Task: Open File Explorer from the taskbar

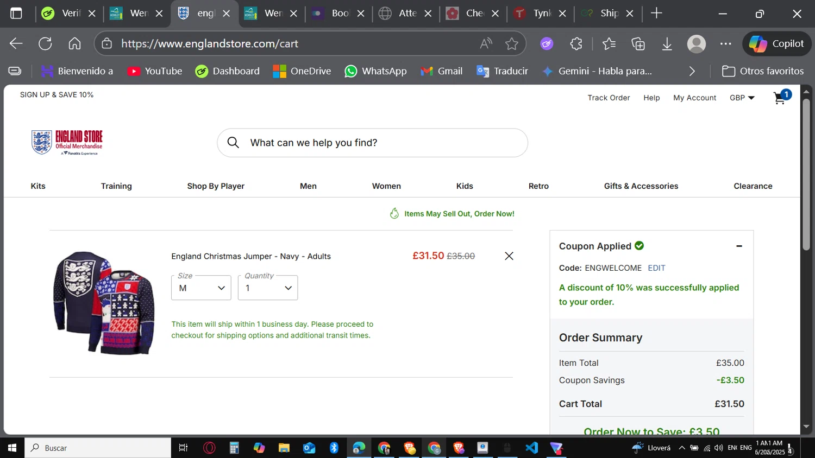Action: pos(284,448)
